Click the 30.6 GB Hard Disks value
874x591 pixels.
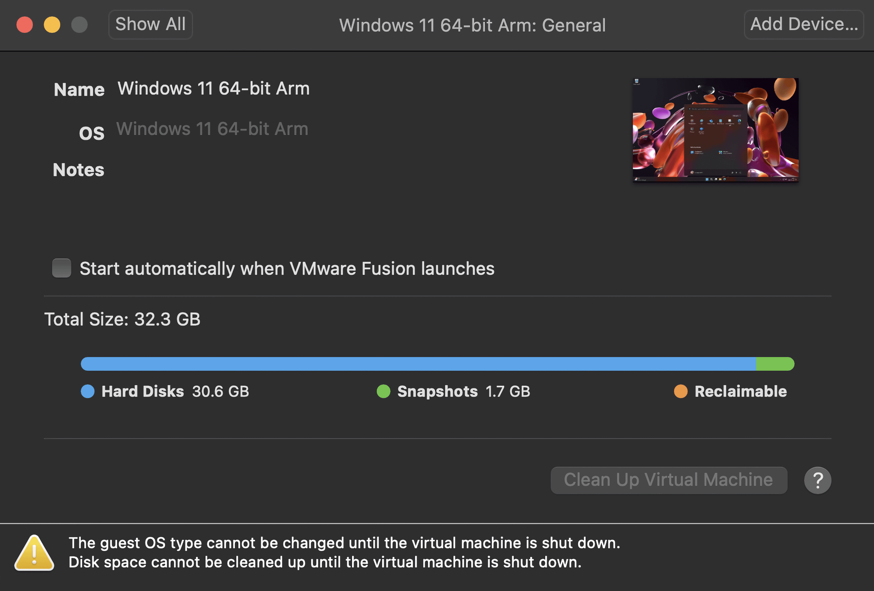[x=220, y=392]
